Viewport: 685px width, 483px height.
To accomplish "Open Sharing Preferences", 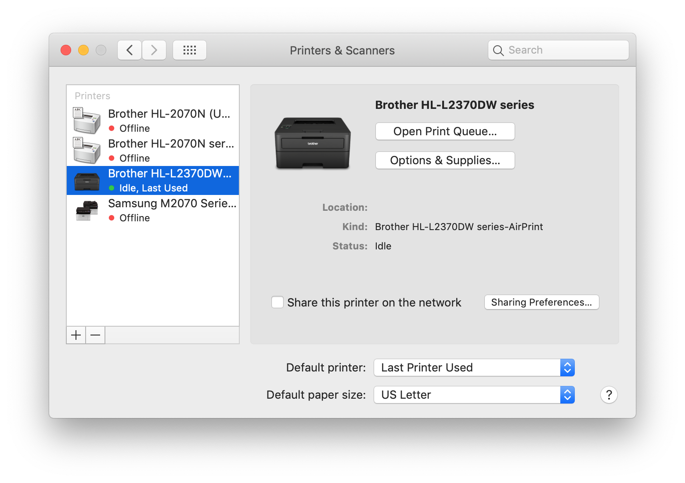I will [x=541, y=302].
